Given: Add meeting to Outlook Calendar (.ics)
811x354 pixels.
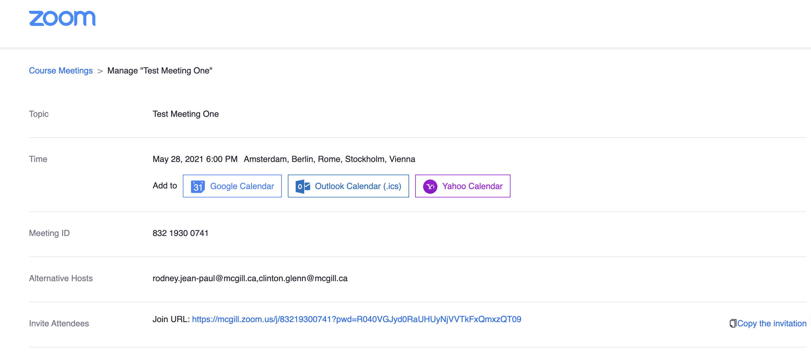Looking at the screenshot, I should (x=358, y=186).
